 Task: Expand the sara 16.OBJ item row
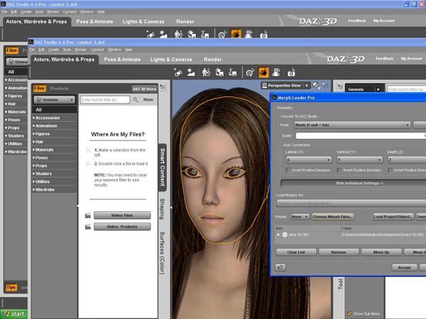(278, 235)
